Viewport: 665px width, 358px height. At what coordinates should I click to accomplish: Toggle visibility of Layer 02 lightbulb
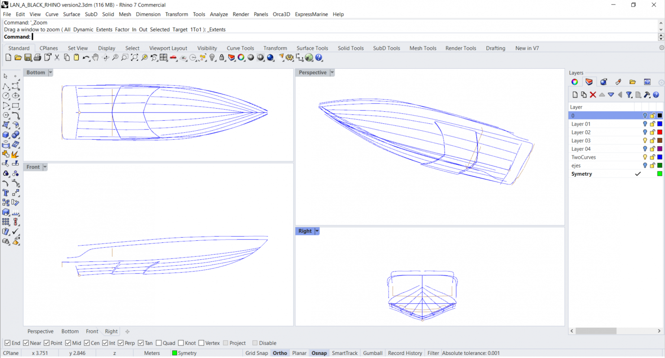click(645, 132)
